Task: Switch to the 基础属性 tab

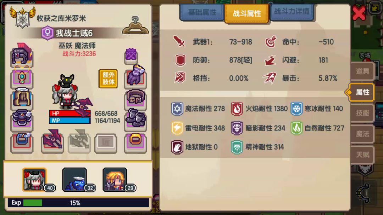Action: tap(202, 12)
